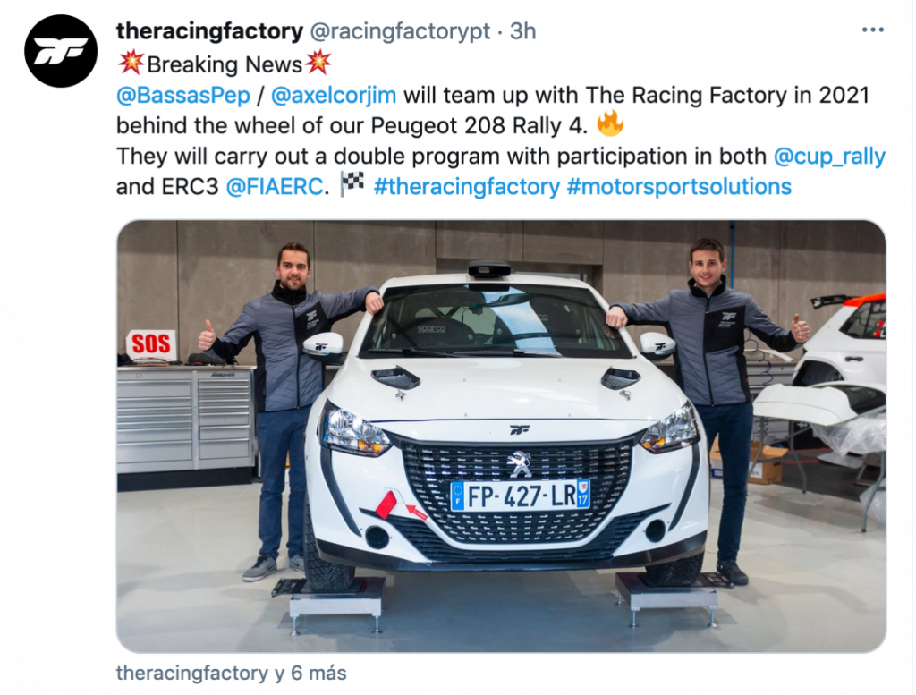Open the tweet's three-dot more menu
The width and height of the screenshot is (916, 695).
click(873, 30)
